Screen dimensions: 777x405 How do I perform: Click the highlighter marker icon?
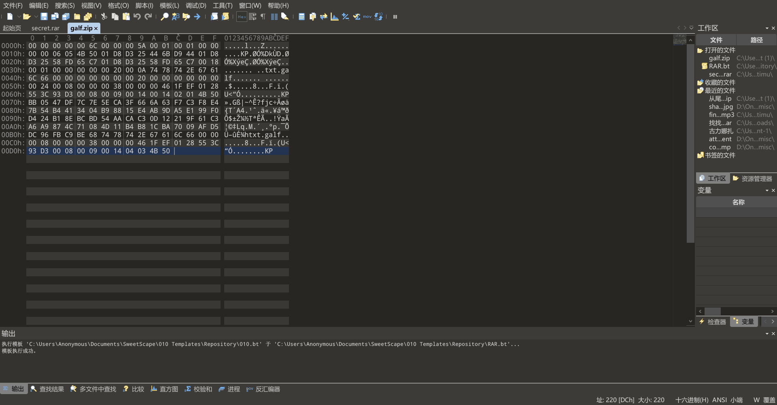click(x=285, y=17)
